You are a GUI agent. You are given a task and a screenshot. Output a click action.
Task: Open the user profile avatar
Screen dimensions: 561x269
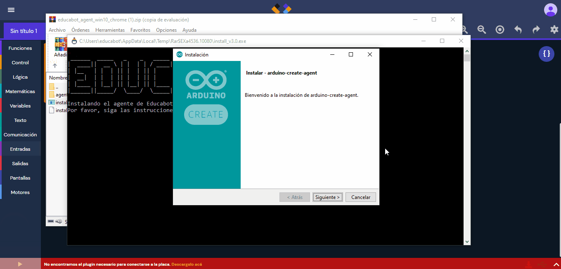coord(550,10)
